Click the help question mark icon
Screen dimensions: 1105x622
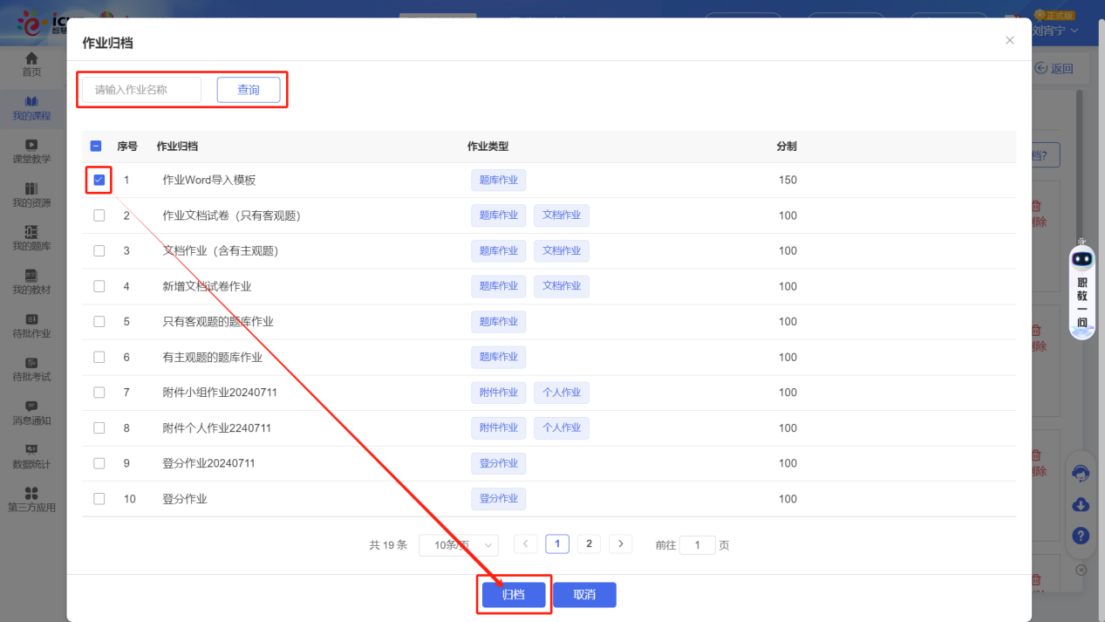pos(1081,536)
